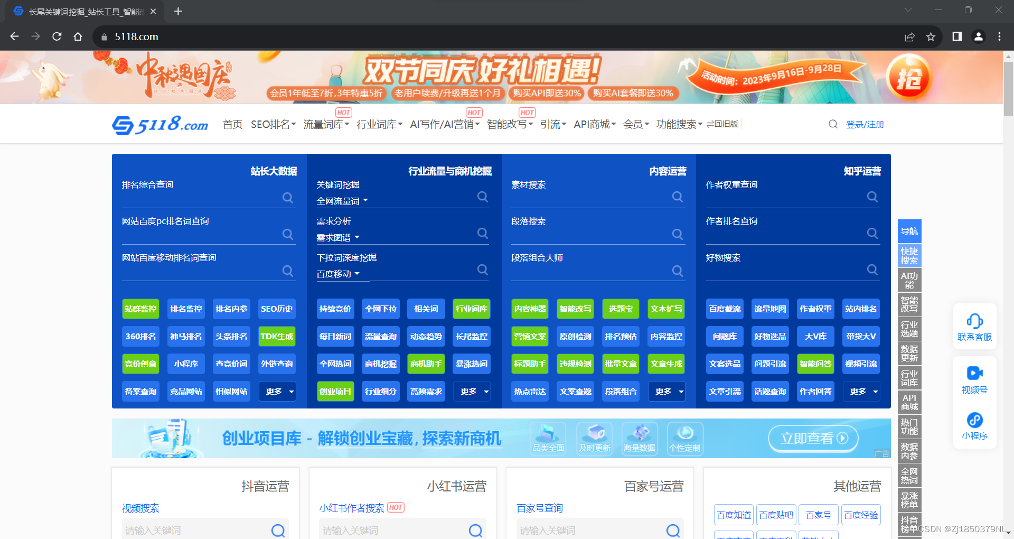Open the API商城 menu
Viewport: 1014px width, 539px height.
pos(595,124)
